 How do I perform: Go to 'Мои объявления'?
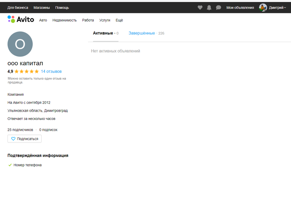tap(240, 7)
